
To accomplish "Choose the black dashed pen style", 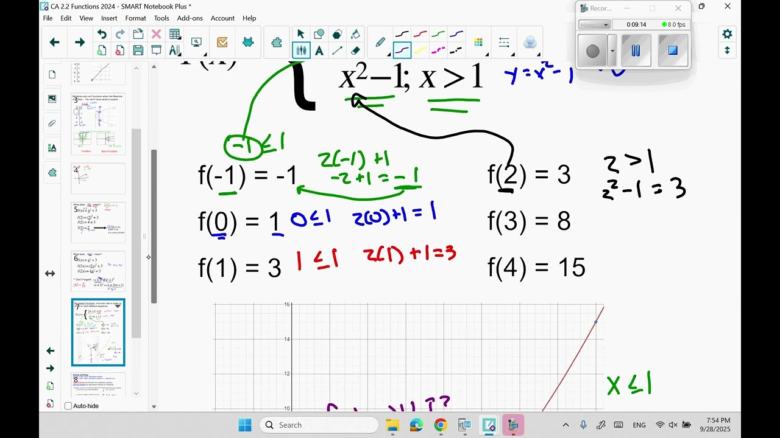I will pos(456,50).
